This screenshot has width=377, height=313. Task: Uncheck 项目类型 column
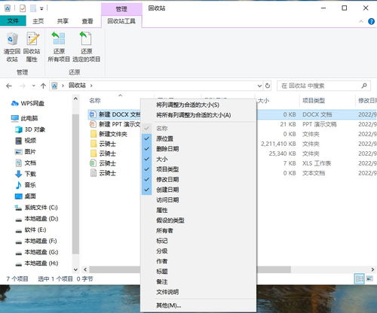(x=198, y=169)
